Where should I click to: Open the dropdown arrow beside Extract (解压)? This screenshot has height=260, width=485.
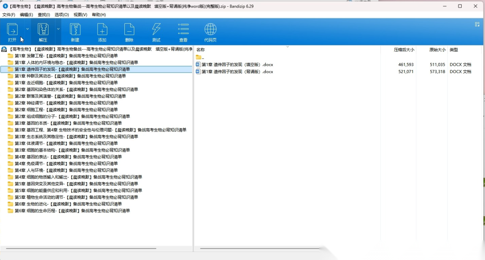[x=58, y=29]
